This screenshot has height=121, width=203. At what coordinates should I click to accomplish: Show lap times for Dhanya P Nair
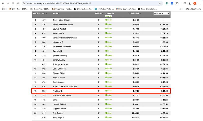109,73
